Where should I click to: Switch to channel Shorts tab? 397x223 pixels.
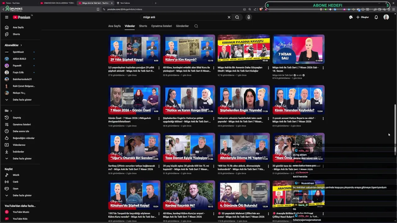click(143, 26)
